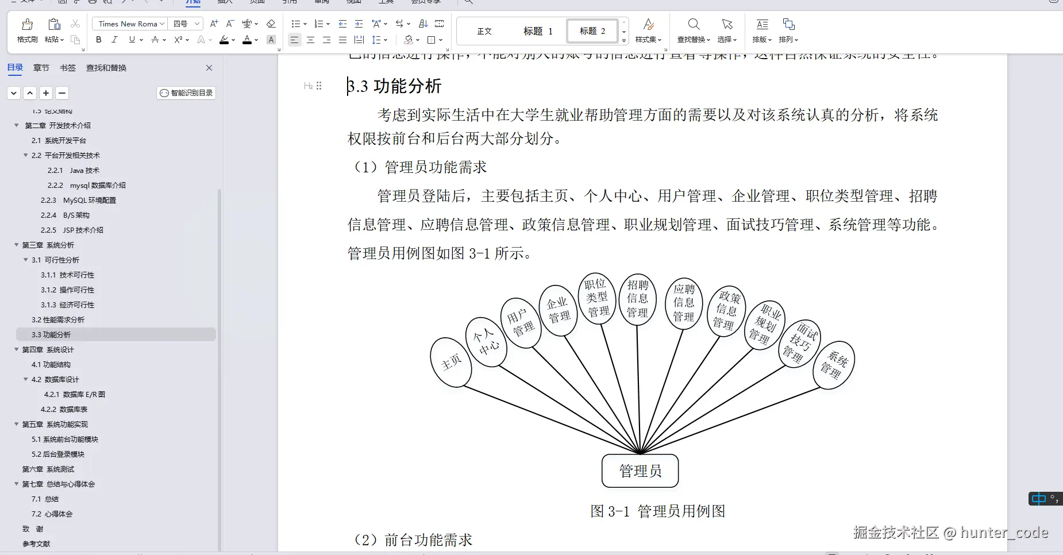The image size is (1063, 555).
Task: Expand the styles gallery with the bottom arrow
Action: pos(624,40)
